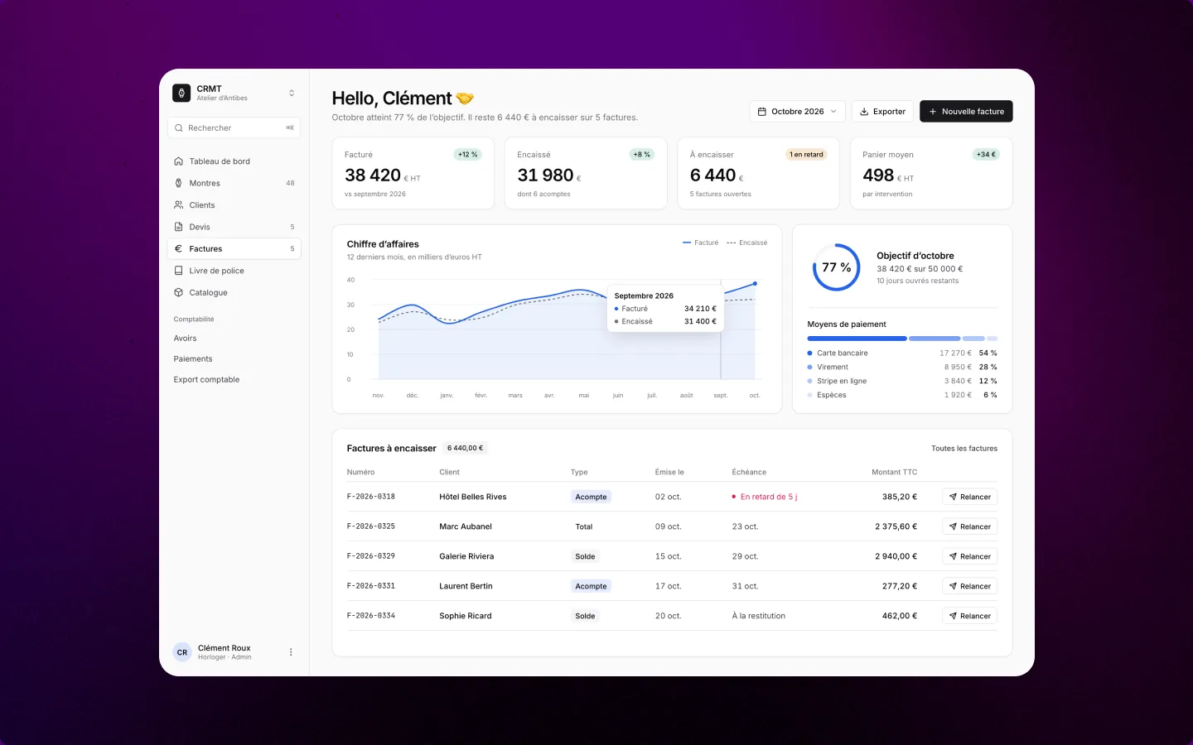This screenshot has width=1193, height=745.
Task: Click the CRMT watch logo icon
Action: [181, 93]
